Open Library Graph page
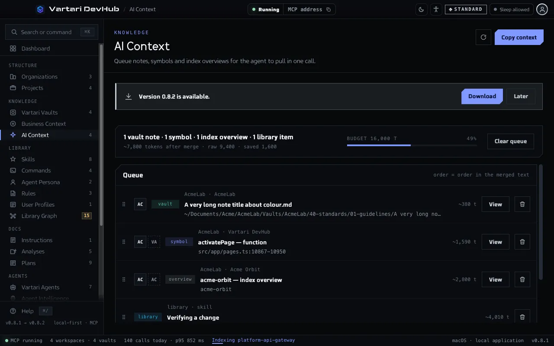The height and width of the screenshot is (346, 554). pos(49,216)
